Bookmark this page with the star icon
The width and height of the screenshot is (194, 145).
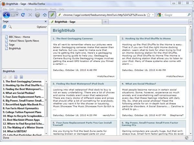tap(149, 15)
